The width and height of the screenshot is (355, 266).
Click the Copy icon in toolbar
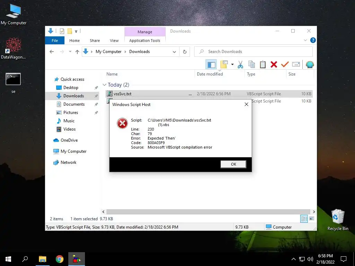click(252, 65)
